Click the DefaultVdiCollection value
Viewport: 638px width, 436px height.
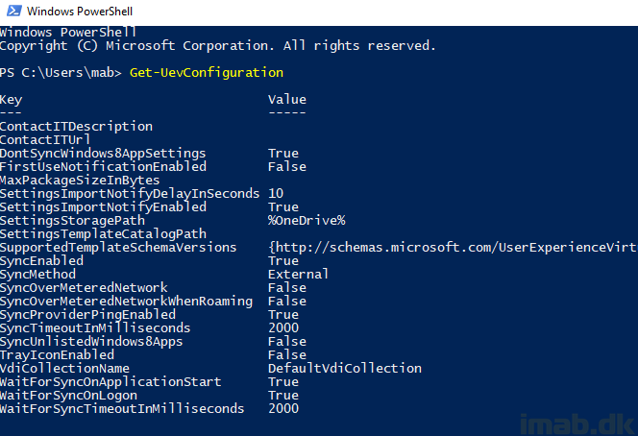(345, 368)
